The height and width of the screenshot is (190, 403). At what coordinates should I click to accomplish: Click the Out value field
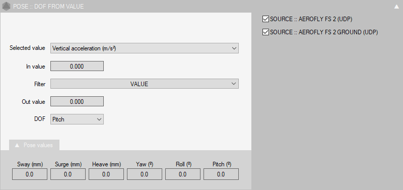point(77,101)
